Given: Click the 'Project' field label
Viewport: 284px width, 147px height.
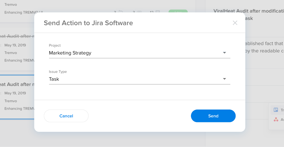Looking at the screenshot, I should [55, 46].
